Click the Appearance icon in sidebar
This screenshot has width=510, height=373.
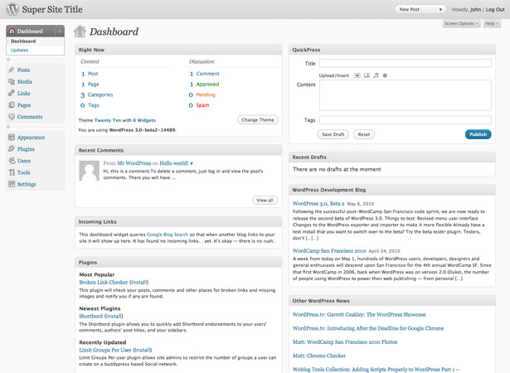pyautogui.click(x=12, y=137)
